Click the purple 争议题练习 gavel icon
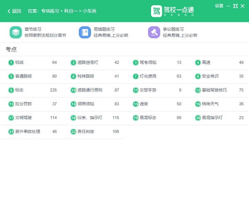This screenshot has width=249, height=199. click(x=154, y=32)
